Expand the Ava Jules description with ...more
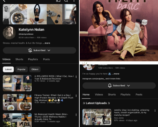The height and width of the screenshot is (127, 158). point(115,74)
